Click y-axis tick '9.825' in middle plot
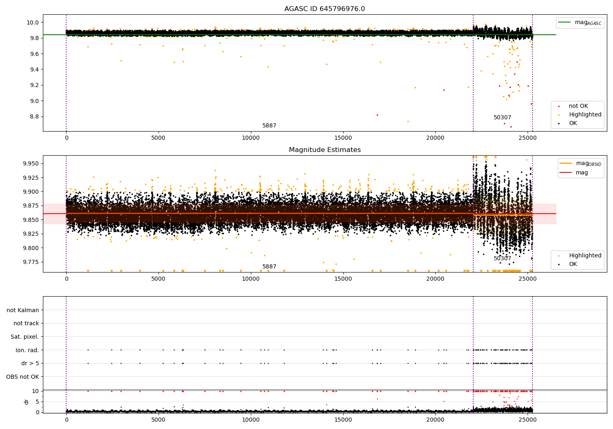Image resolution: width=613 pixels, height=429 pixels. [31, 234]
